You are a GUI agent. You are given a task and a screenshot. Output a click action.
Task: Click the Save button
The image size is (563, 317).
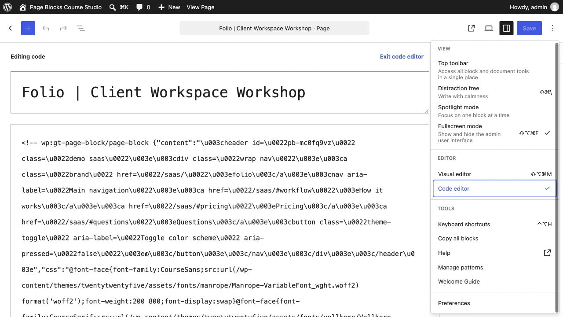coord(529,28)
